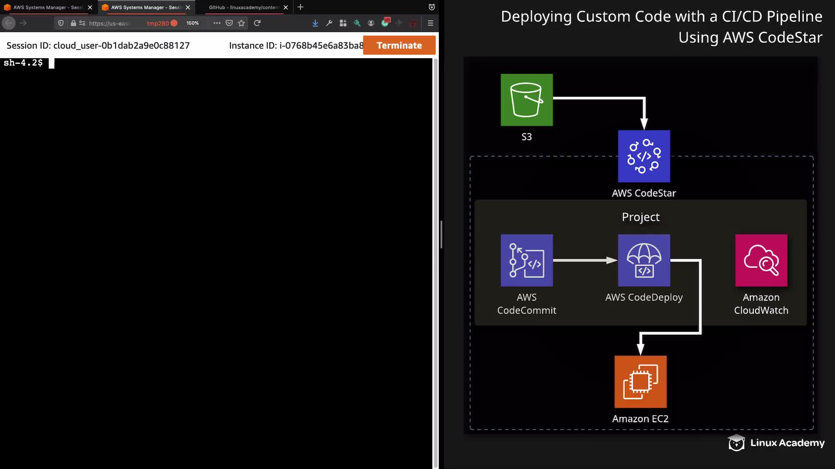Screen dimensions: 835x469
Task: Click the tracking protection shield icon
Action: click(61, 23)
